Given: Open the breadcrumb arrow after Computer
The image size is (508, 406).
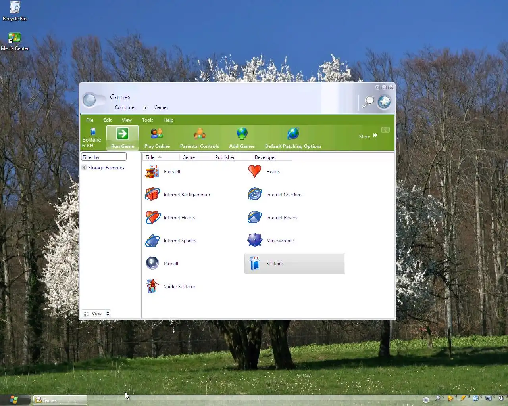Looking at the screenshot, I should 145,107.
